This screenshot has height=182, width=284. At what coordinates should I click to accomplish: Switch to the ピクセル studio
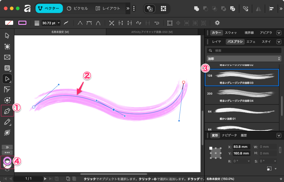pos(77,8)
